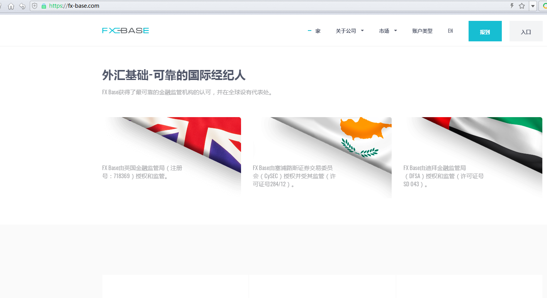Click the DFSA license SD 043 text
547x298 pixels.
click(444, 176)
